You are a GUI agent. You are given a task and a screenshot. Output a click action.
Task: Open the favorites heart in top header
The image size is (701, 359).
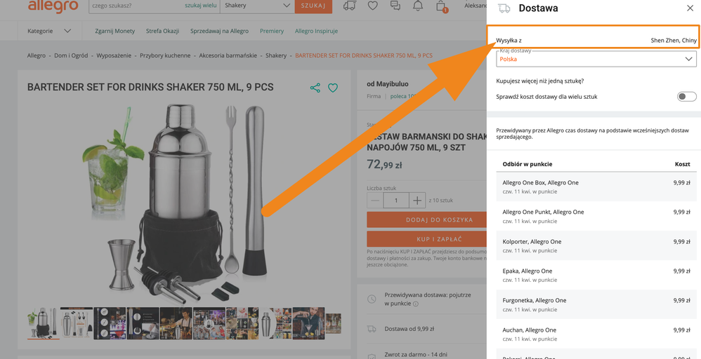[x=372, y=6]
